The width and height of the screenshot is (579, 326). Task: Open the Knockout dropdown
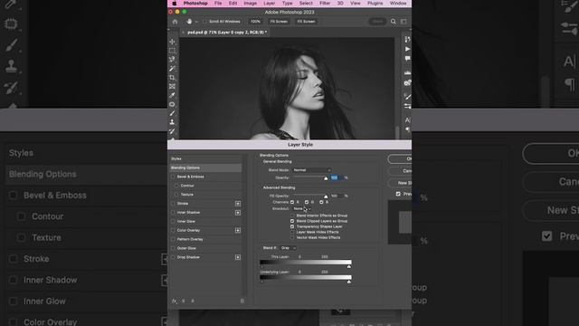point(301,209)
